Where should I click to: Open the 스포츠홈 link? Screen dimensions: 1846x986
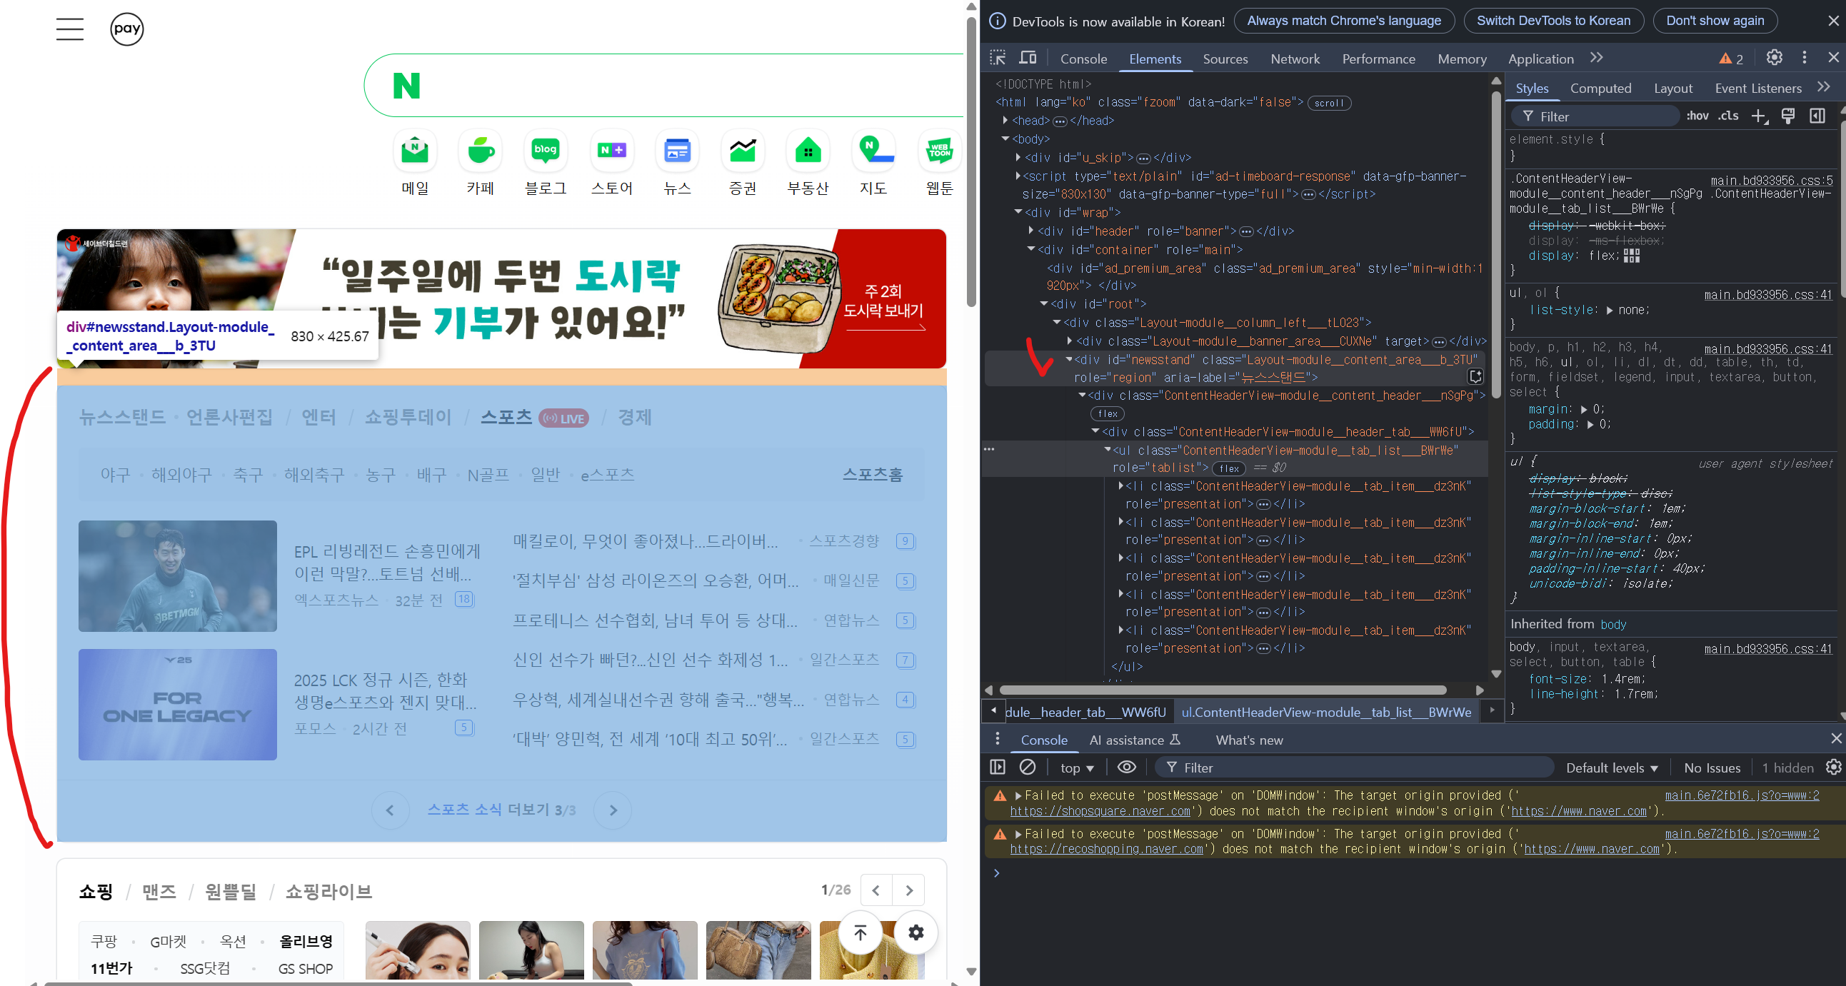pyautogui.click(x=872, y=474)
